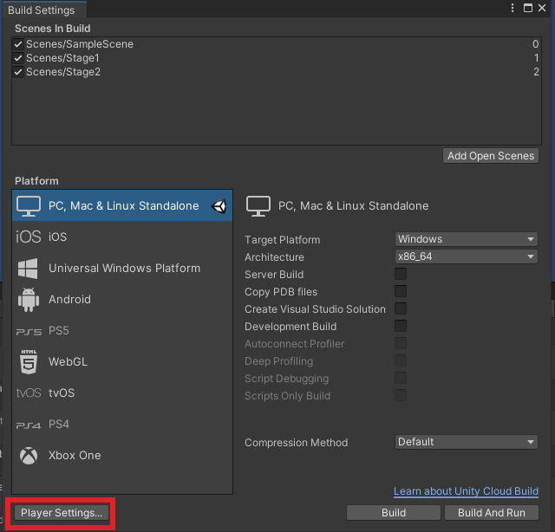The width and height of the screenshot is (555, 532).
Task: Uncheck Scenes/Stage2 in build list
Action: 18,72
